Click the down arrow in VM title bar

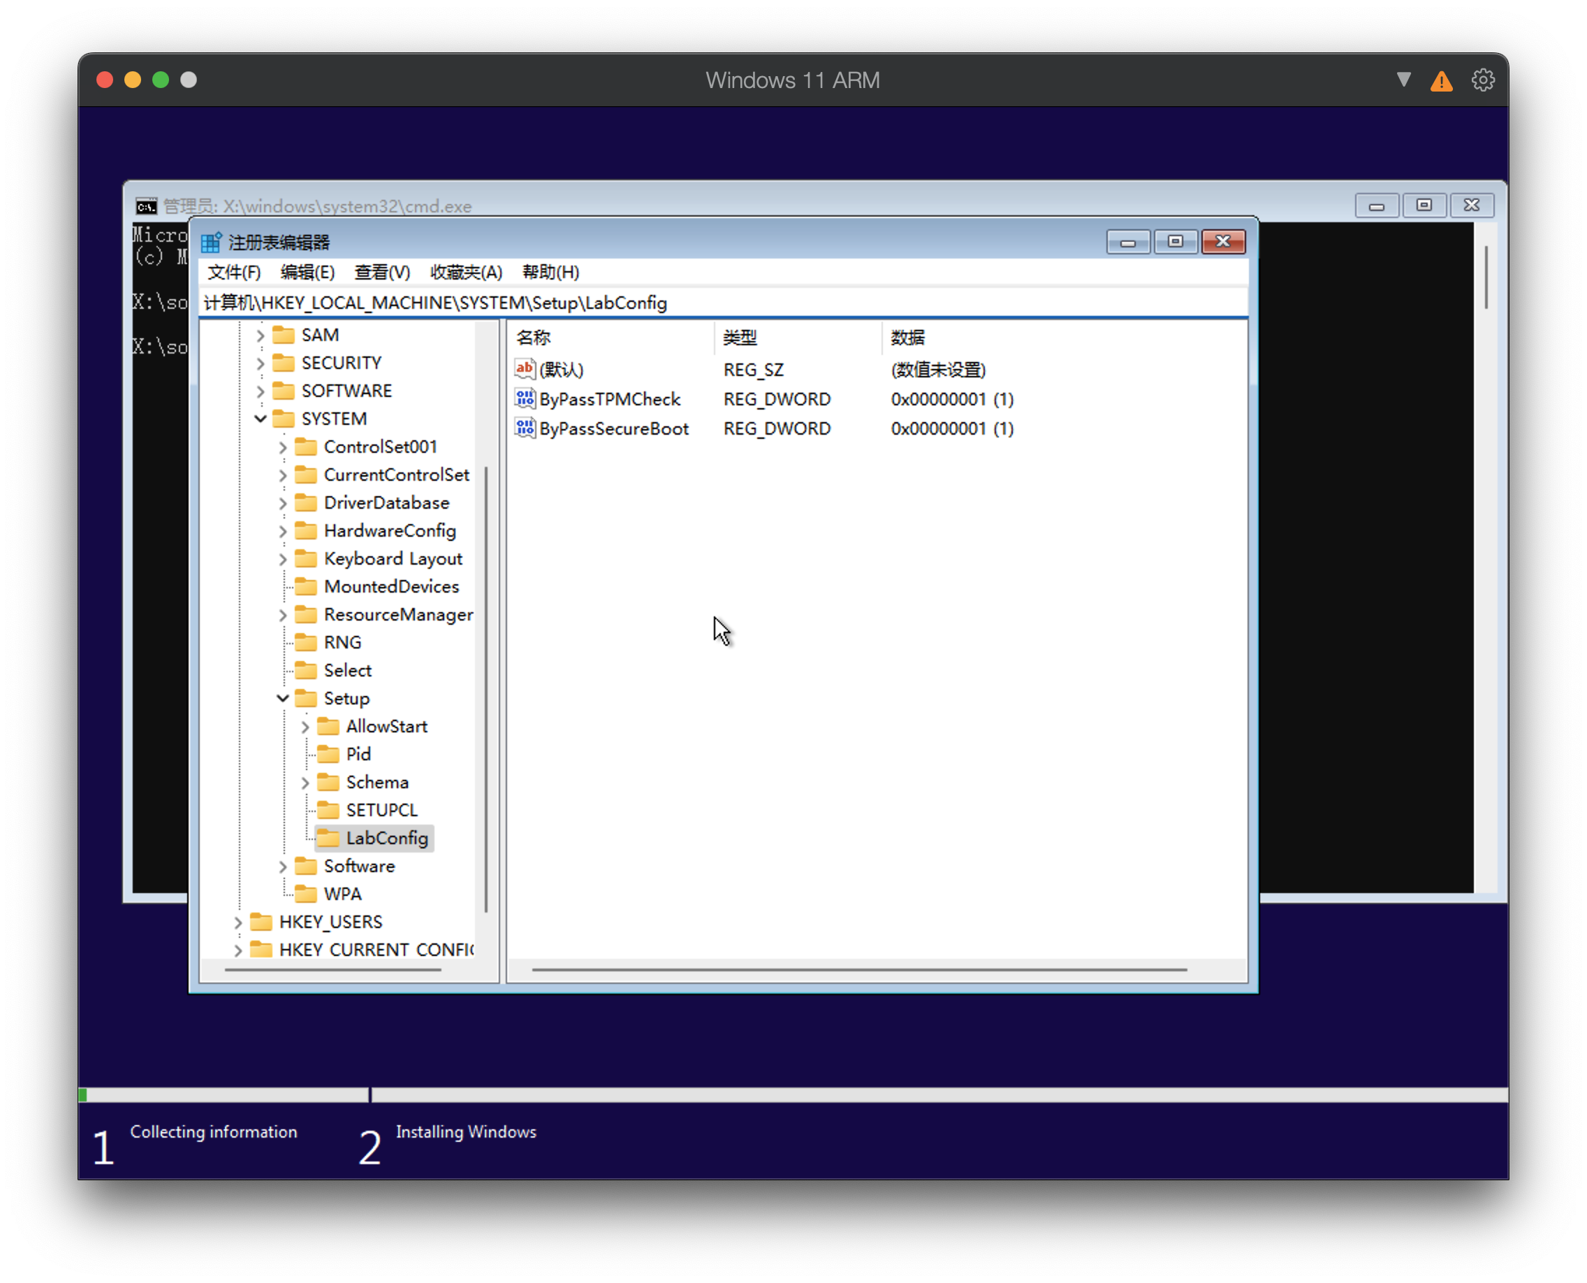click(x=1404, y=79)
